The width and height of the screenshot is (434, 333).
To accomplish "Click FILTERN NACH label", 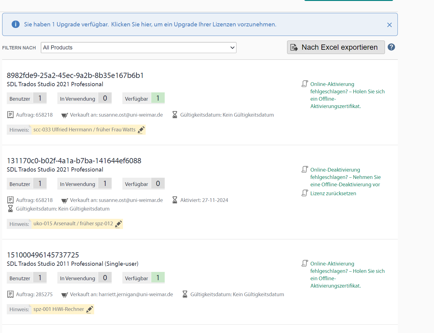I will [x=19, y=48].
